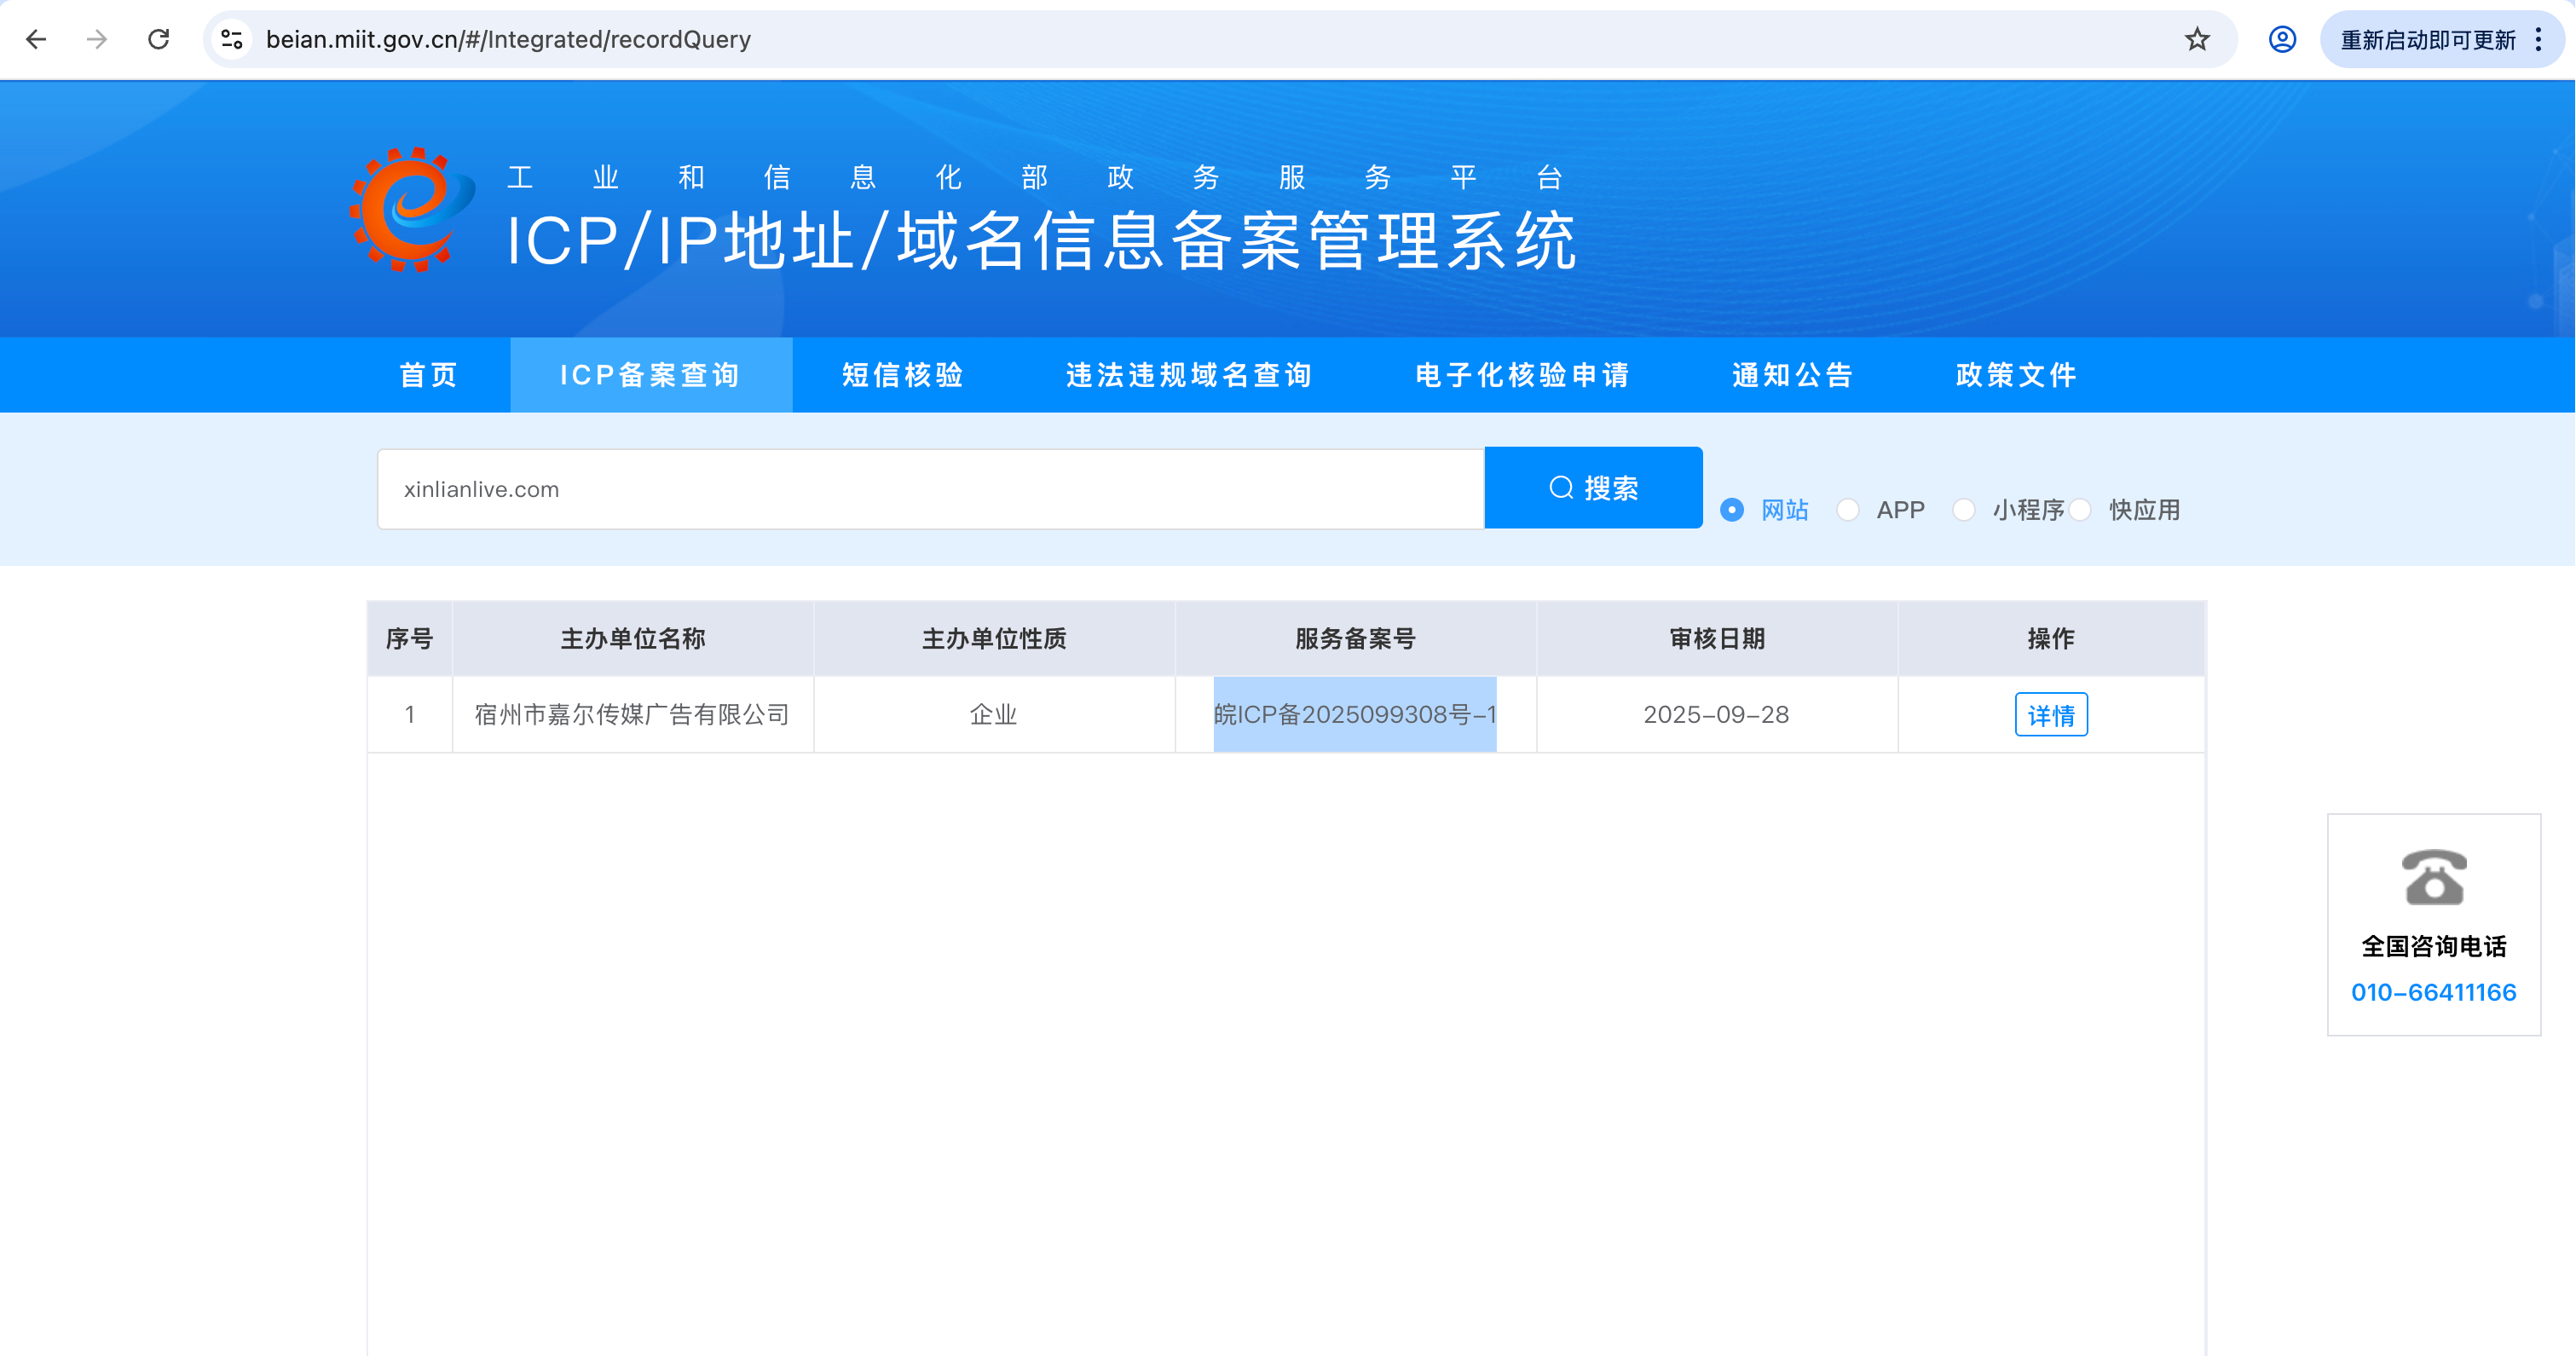Reload the page with refresh icon
This screenshot has height=1357, width=2576.
click(159, 39)
